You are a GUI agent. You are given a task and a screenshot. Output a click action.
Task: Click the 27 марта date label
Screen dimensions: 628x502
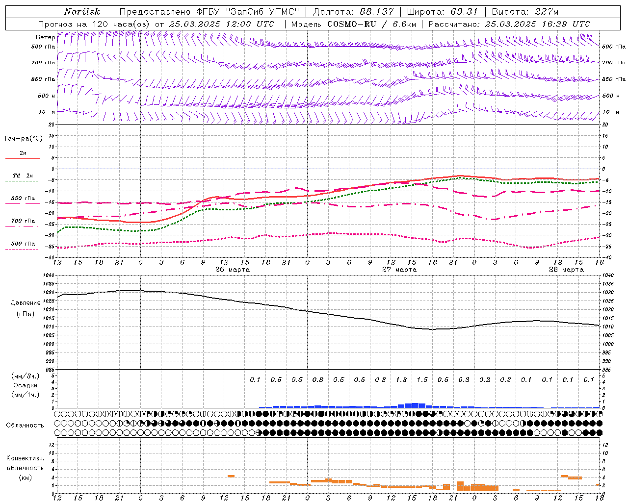point(399,270)
